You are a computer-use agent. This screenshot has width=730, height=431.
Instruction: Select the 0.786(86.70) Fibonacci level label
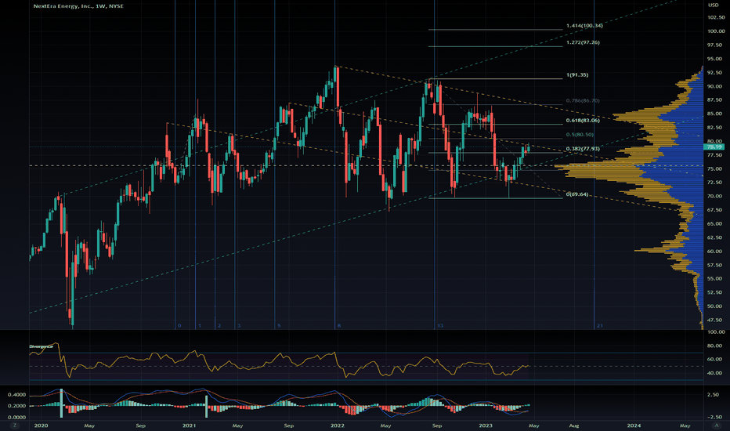point(583,100)
